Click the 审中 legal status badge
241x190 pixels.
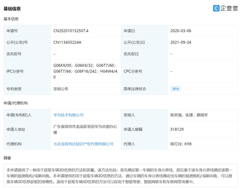pos(176,89)
